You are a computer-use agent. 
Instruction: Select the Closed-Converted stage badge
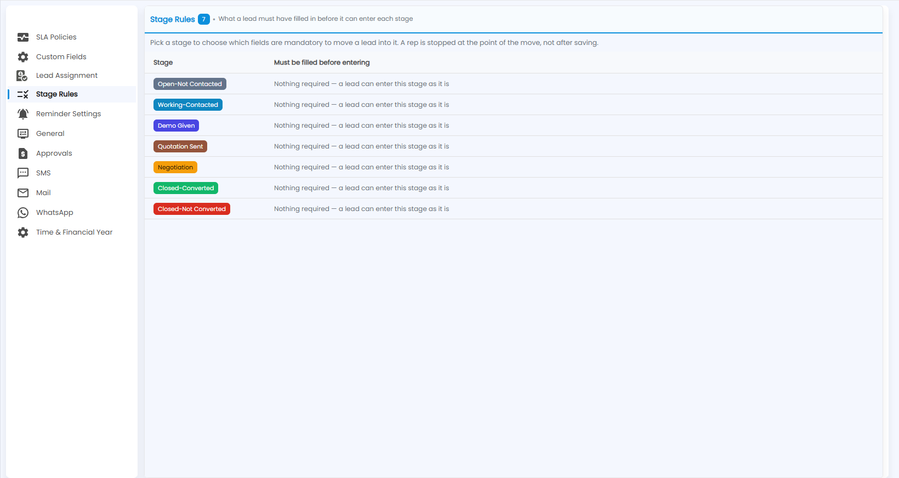(x=186, y=188)
